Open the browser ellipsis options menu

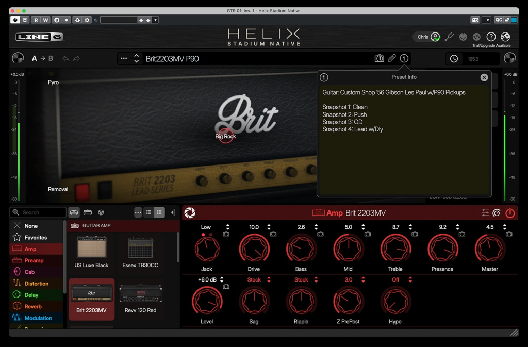[x=138, y=212]
